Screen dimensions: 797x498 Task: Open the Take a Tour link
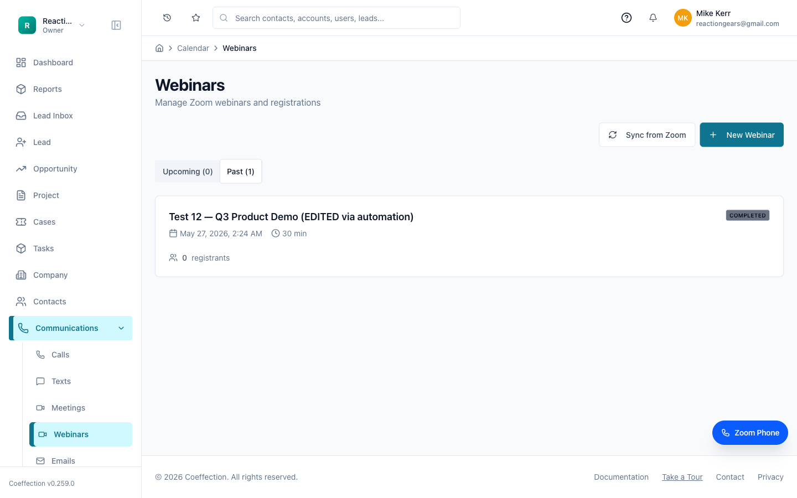[682, 477]
